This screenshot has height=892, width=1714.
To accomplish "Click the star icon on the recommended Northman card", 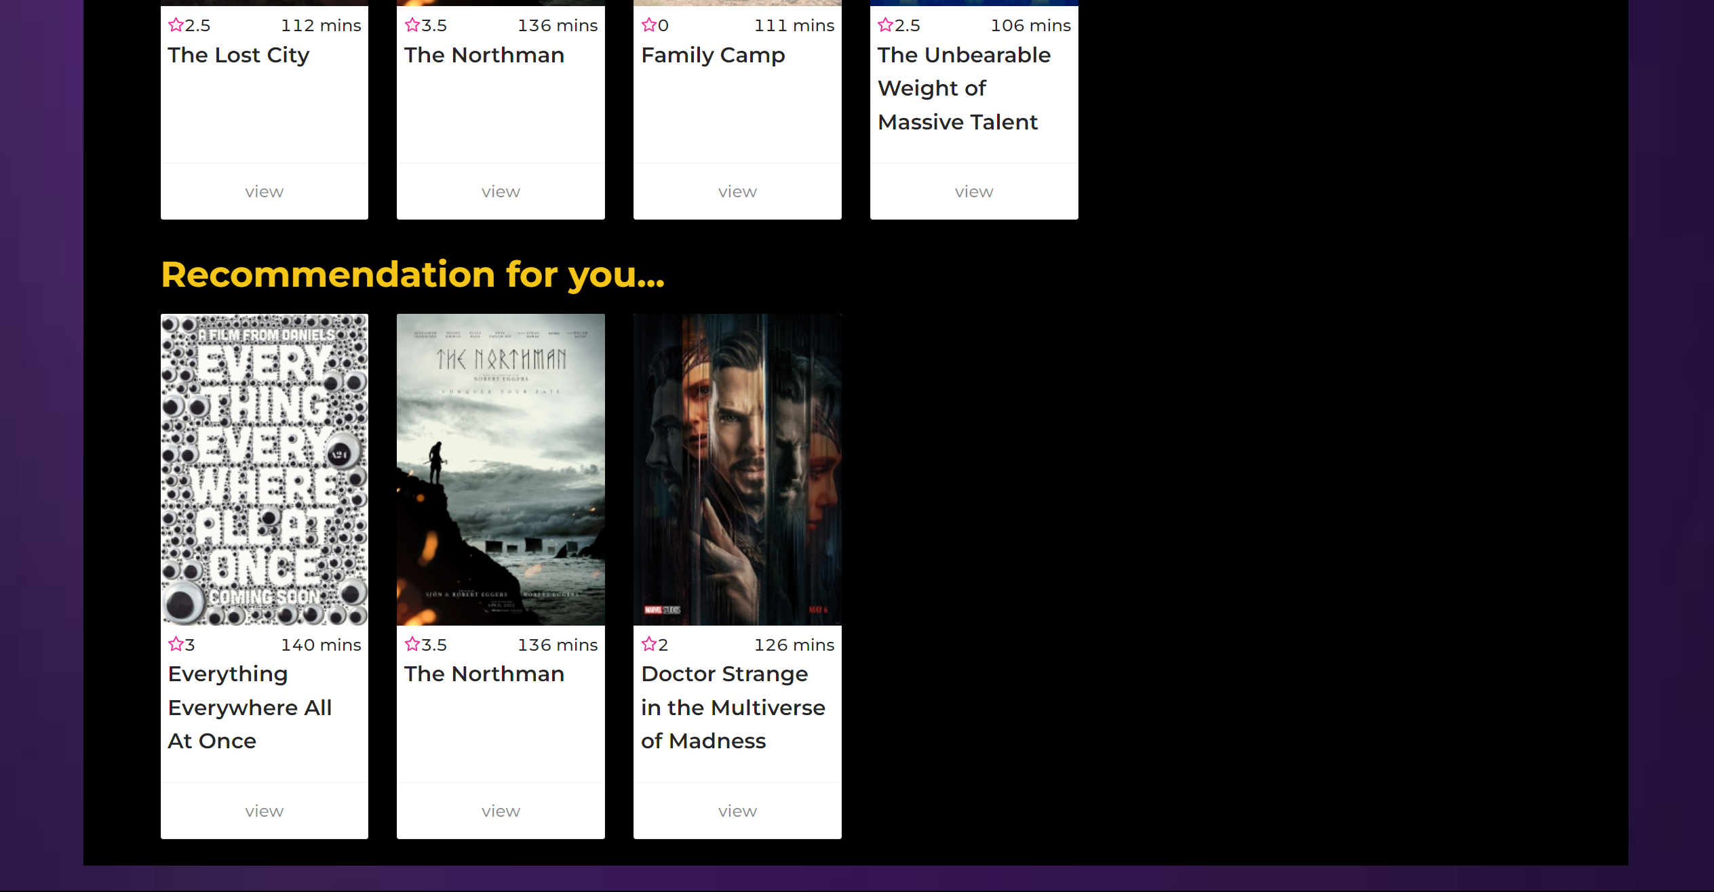I will point(412,644).
